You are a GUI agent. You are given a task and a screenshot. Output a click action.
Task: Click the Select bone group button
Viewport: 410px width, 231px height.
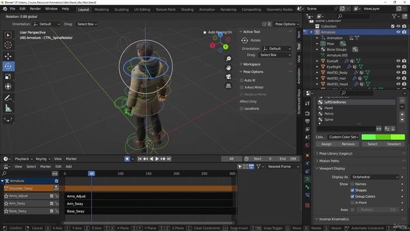[372, 144]
